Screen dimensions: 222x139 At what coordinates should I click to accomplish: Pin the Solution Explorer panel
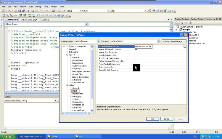tap(217, 19)
